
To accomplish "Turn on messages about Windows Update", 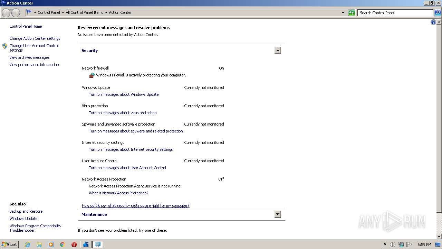I will tap(124, 94).
